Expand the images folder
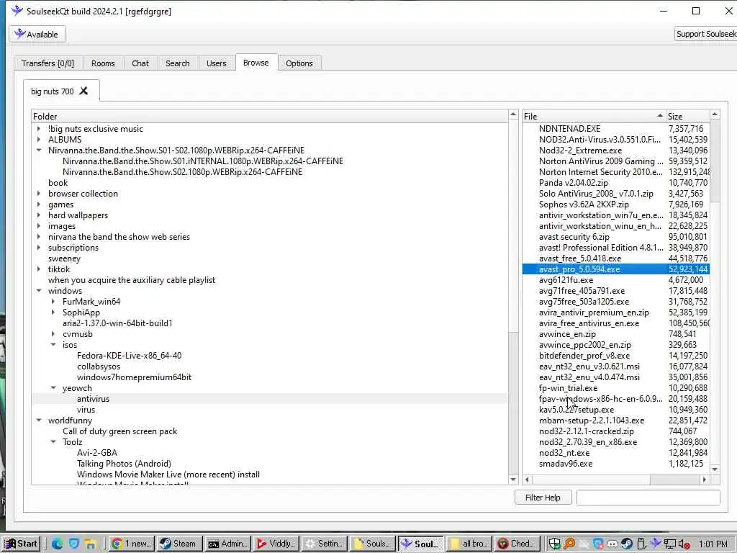Image resolution: width=737 pixels, height=553 pixels. pyautogui.click(x=39, y=225)
